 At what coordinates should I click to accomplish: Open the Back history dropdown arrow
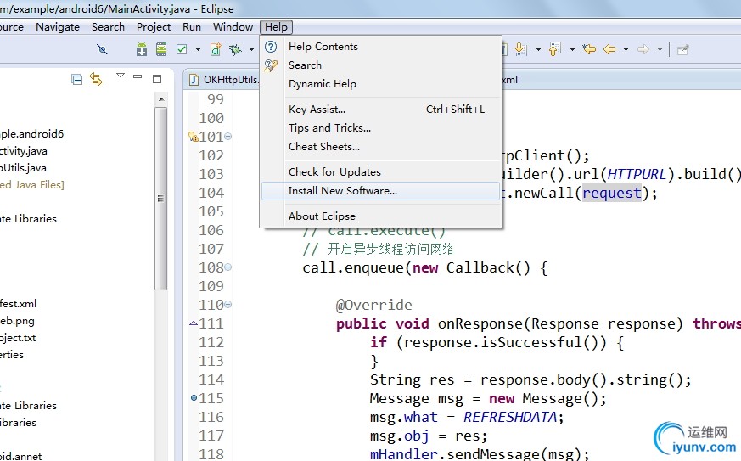tap(626, 49)
